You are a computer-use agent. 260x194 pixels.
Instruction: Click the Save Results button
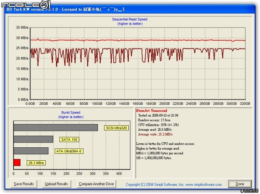click(x=24, y=184)
